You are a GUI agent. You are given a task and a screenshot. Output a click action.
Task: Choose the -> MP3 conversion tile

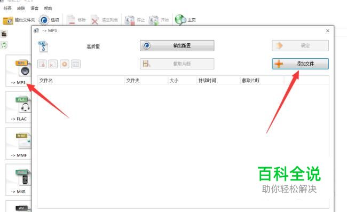[19, 71]
